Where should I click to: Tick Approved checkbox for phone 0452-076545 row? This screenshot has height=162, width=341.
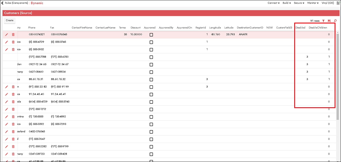(x=151, y=131)
